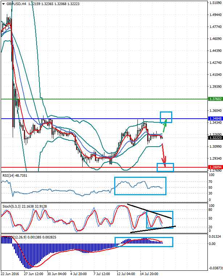Click the RSI(14) indicator label

pos(10,176)
